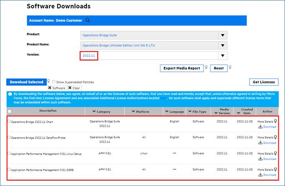Viewport: 285px width, 186px height.
Task: Expand the File Type column filter
Action: [x=190, y=111]
